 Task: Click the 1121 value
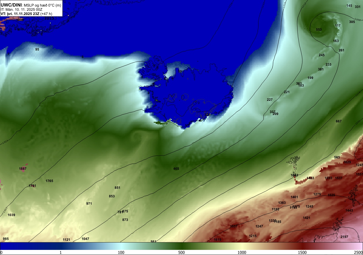tap(66, 240)
